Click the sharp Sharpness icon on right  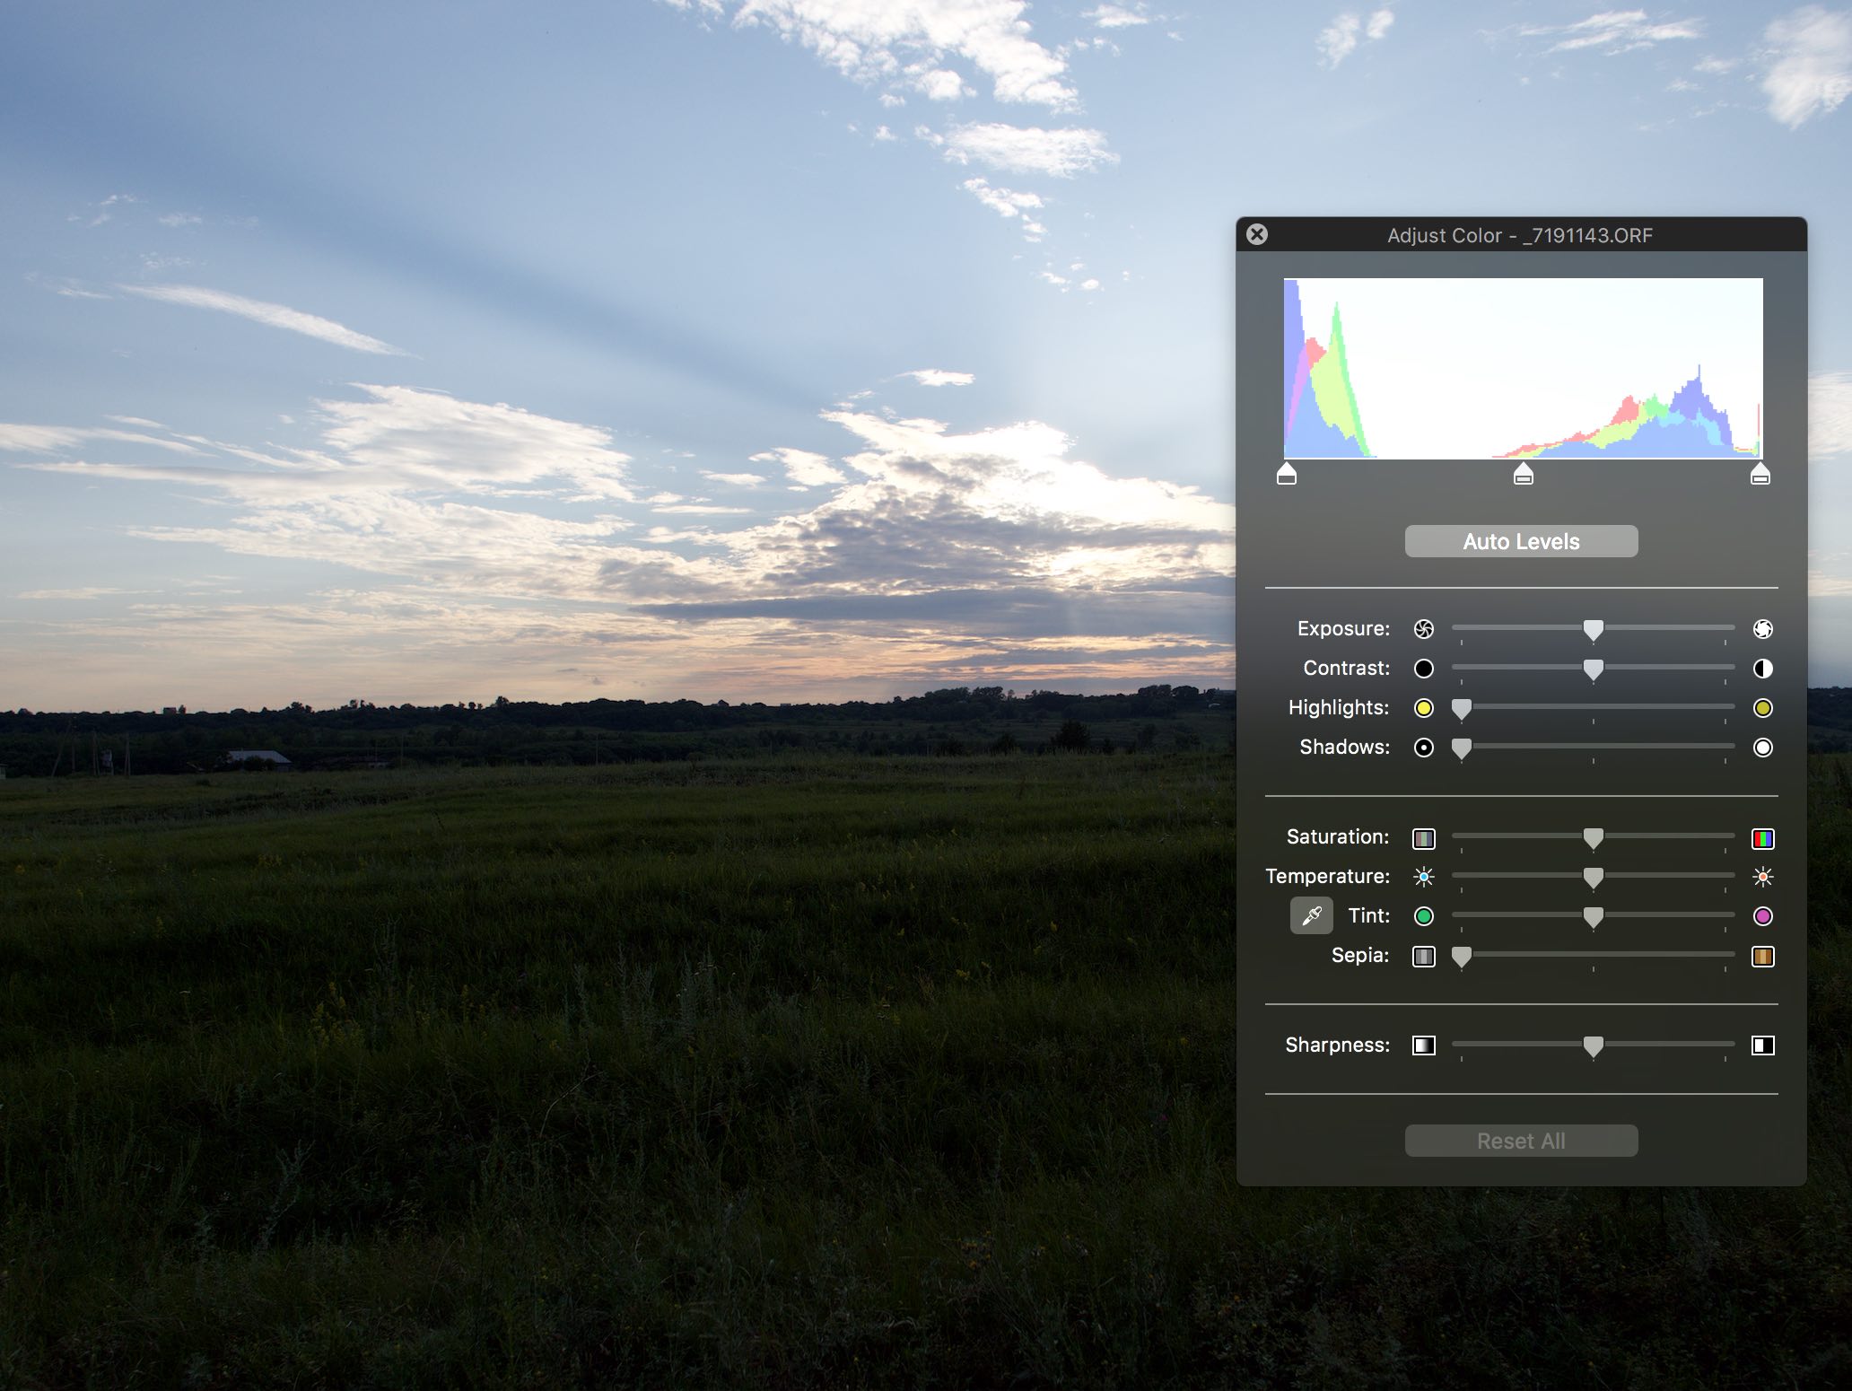click(x=1762, y=1045)
